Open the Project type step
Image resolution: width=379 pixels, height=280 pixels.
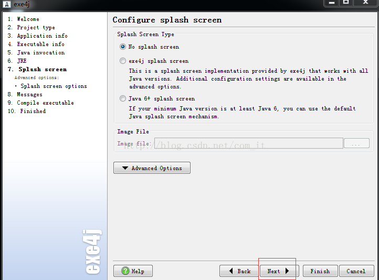tap(36, 27)
